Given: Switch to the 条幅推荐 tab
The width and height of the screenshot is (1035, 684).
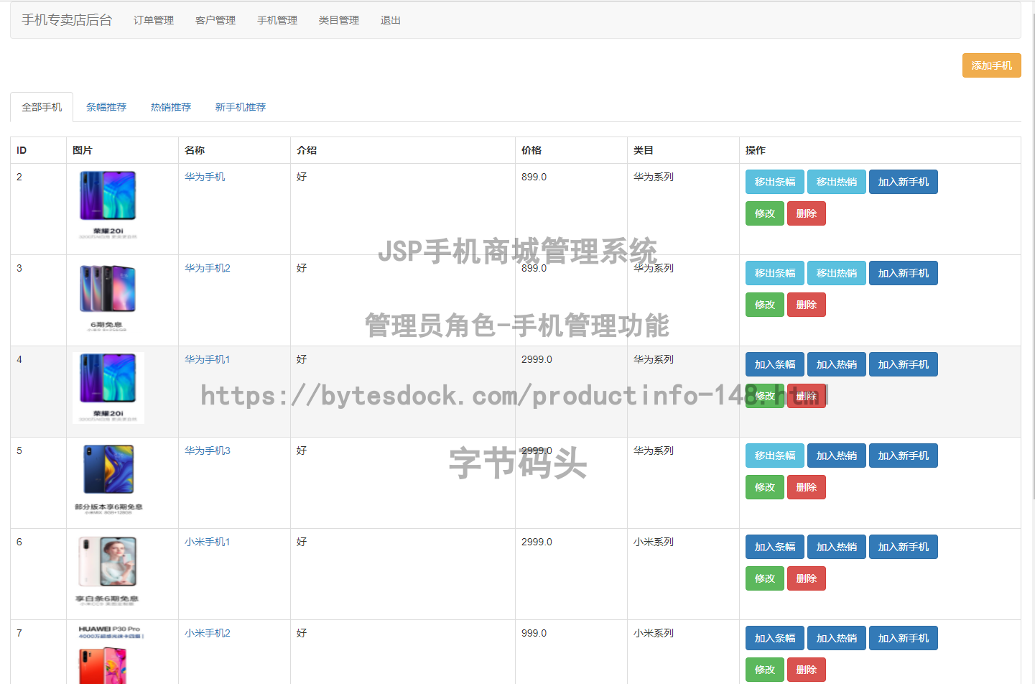Looking at the screenshot, I should [106, 107].
